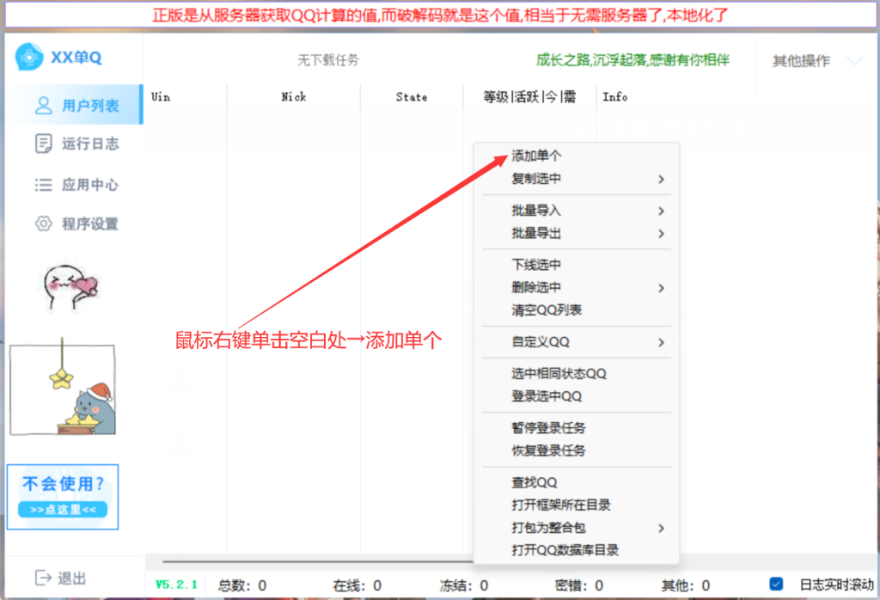The width and height of the screenshot is (880, 600).
Task: Click the chevron next to 其他操作
Action: (x=854, y=60)
